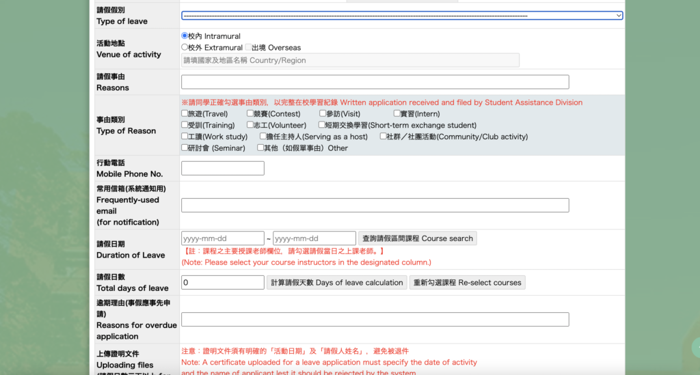Select the Training checkbox
This screenshot has height=375, width=700.
tap(185, 125)
